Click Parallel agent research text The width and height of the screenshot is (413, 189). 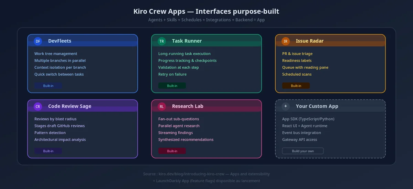[x=179, y=126]
